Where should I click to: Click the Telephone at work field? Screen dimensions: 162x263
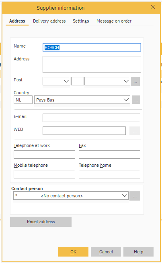click(44, 154)
